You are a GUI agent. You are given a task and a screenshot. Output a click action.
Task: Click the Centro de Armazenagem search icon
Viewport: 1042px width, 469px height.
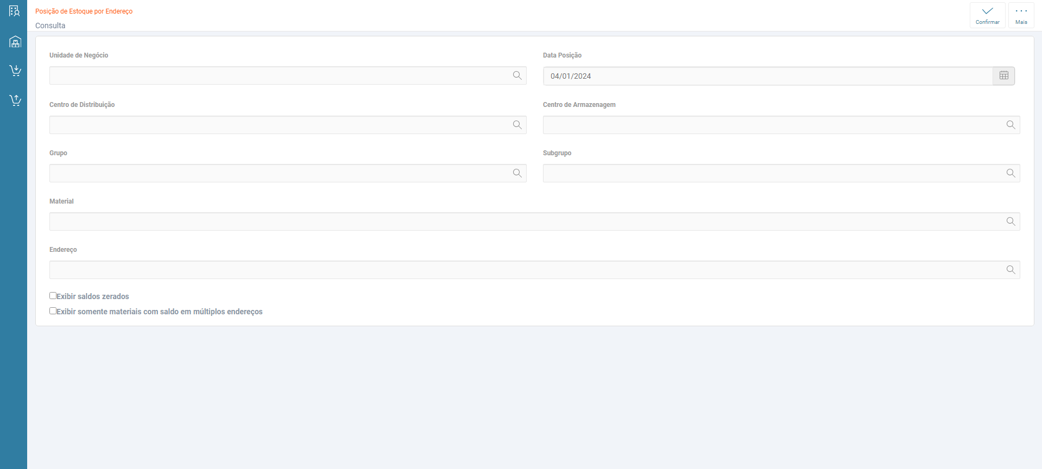click(x=1011, y=125)
